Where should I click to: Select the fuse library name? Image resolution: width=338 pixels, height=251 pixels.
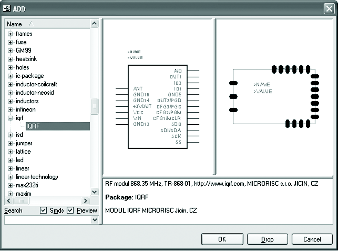pos(21,42)
